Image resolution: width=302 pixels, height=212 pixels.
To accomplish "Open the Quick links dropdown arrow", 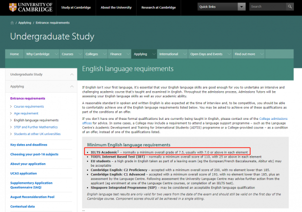I will (x=241, y=7).
